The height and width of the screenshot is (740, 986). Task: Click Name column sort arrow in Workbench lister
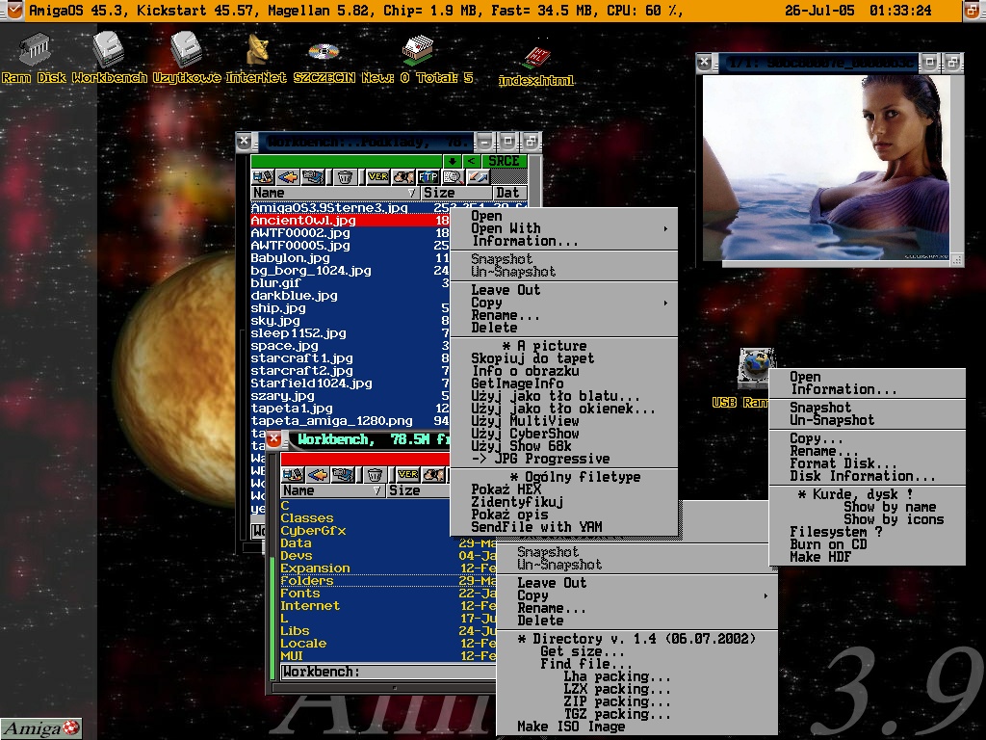coord(377,490)
